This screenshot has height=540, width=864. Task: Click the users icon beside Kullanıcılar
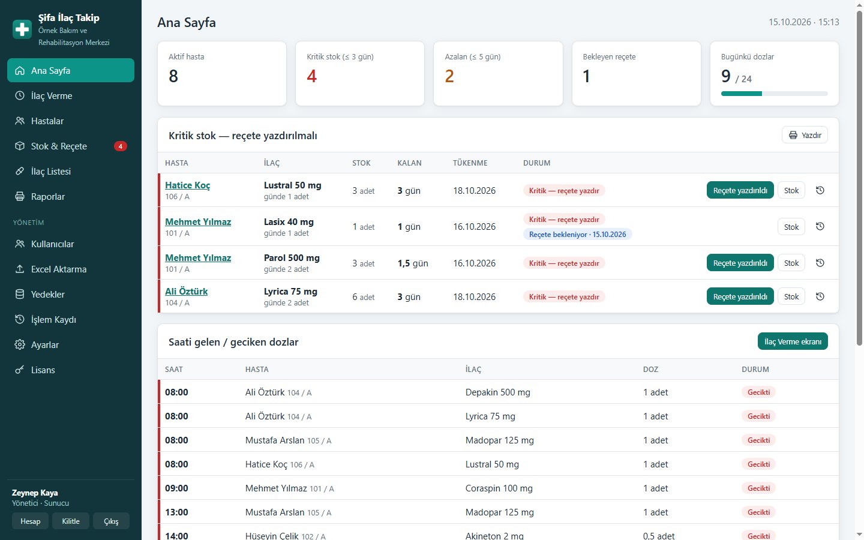point(20,244)
